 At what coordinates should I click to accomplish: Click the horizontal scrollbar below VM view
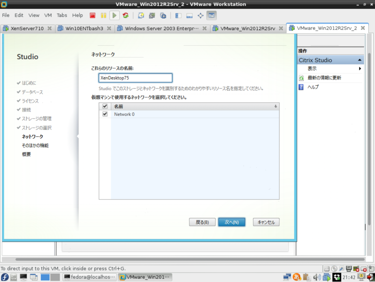click(190, 259)
